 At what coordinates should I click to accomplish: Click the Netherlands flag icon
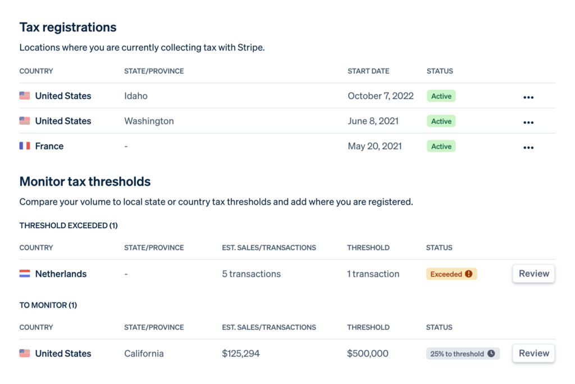tap(24, 274)
